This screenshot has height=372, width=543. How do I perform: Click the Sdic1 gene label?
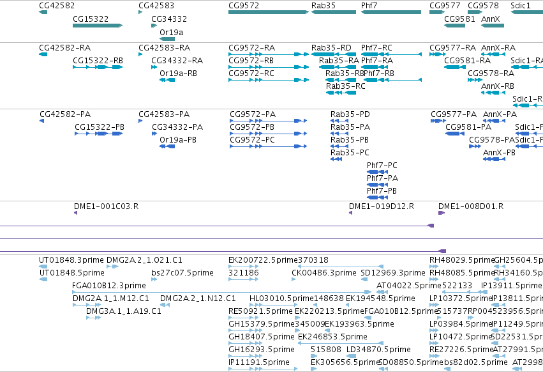[521, 6]
